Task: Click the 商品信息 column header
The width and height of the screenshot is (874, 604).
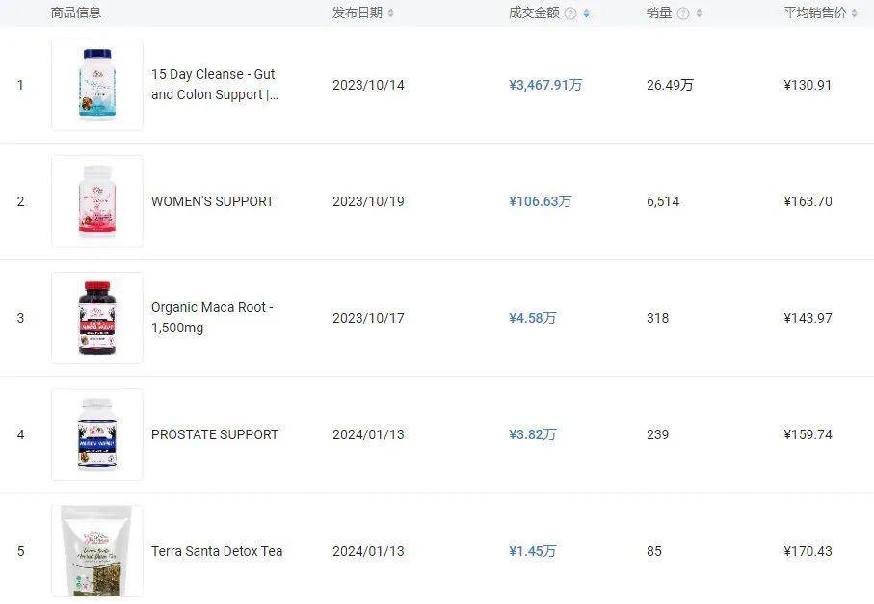Action: coord(76,13)
